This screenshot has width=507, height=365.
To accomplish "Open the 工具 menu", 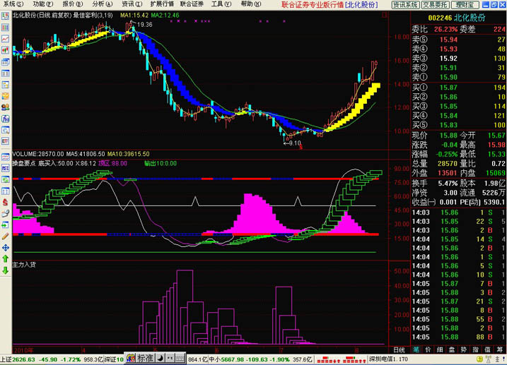I will [221, 4].
